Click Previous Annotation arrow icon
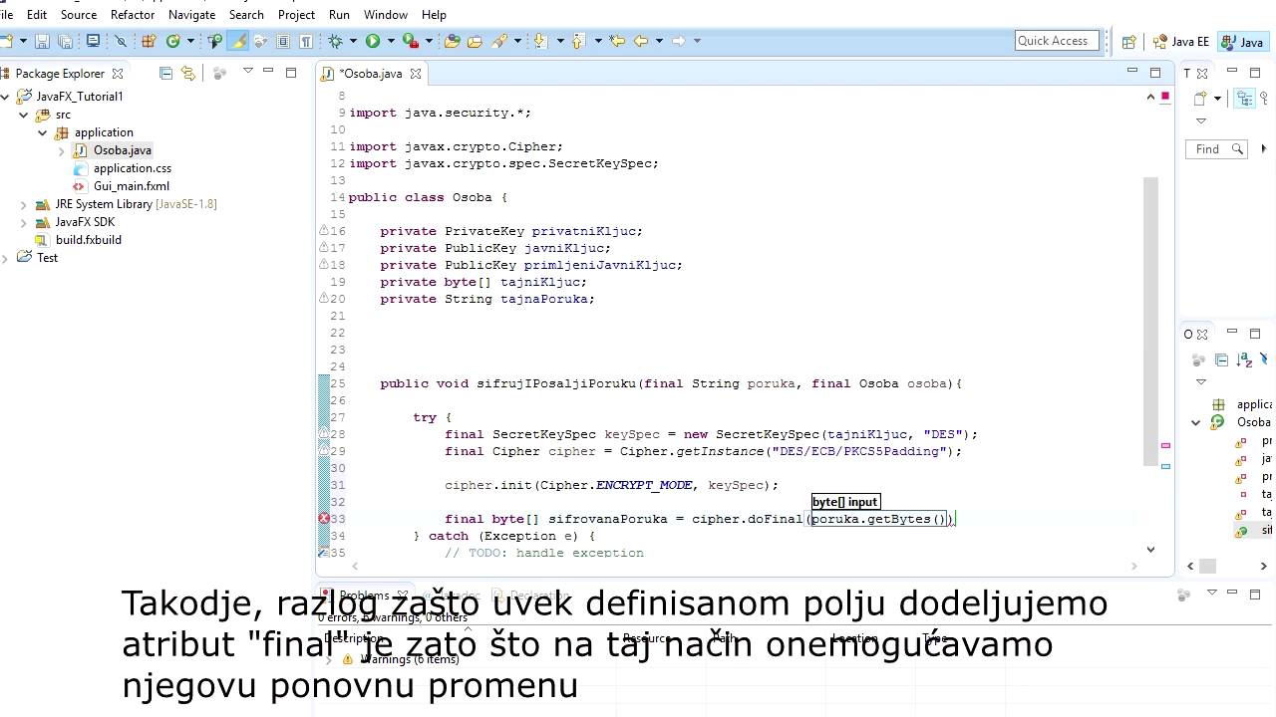Image resolution: width=1276 pixels, height=717 pixels. tap(577, 41)
